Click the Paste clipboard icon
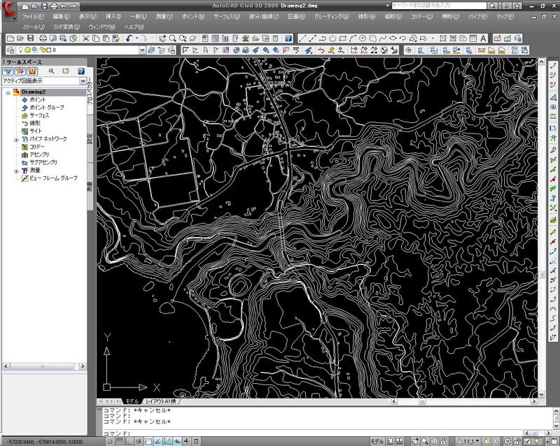This screenshot has width=560, height=446. (106, 38)
